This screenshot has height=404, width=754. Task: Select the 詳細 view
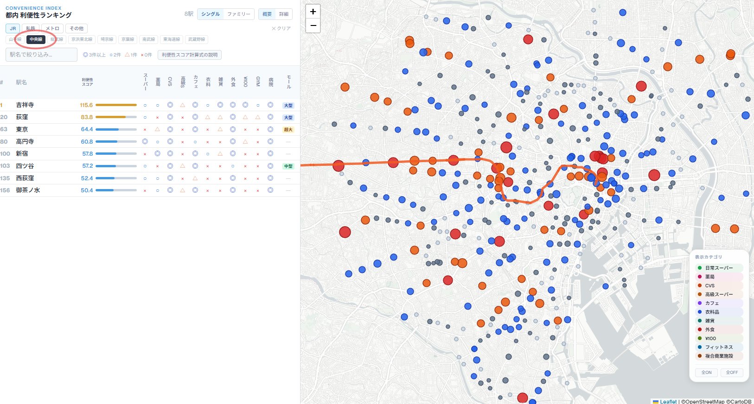[x=284, y=14]
